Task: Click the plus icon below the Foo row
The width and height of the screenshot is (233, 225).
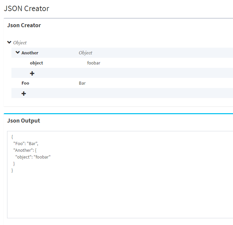Action: [24, 93]
